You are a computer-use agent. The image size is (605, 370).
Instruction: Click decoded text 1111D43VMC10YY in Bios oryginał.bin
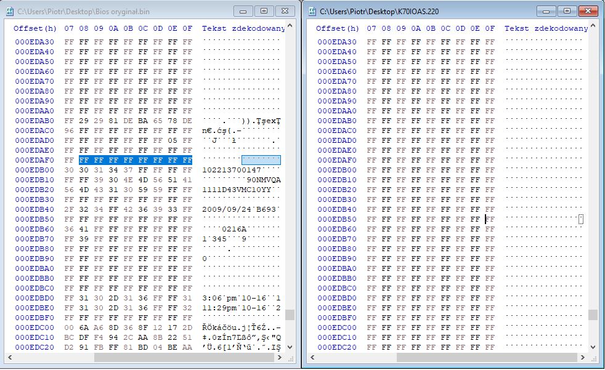click(237, 190)
